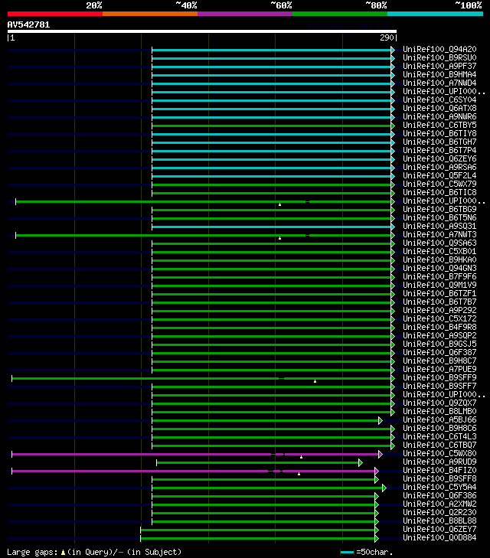Select the AV542781 query title
Screen dimensions: 490x558
(x=28, y=25)
